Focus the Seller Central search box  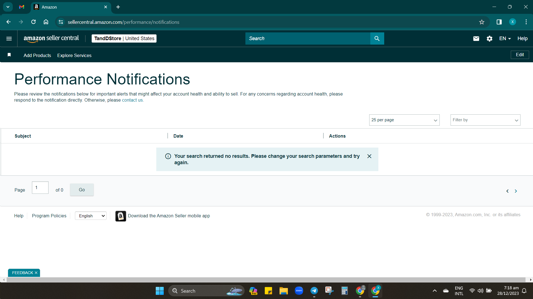(x=308, y=38)
